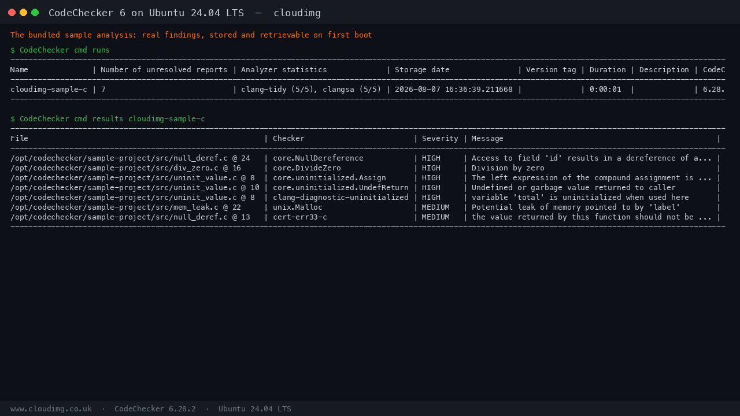Click checker 'core.uninitialized.Assign'

(x=330, y=178)
